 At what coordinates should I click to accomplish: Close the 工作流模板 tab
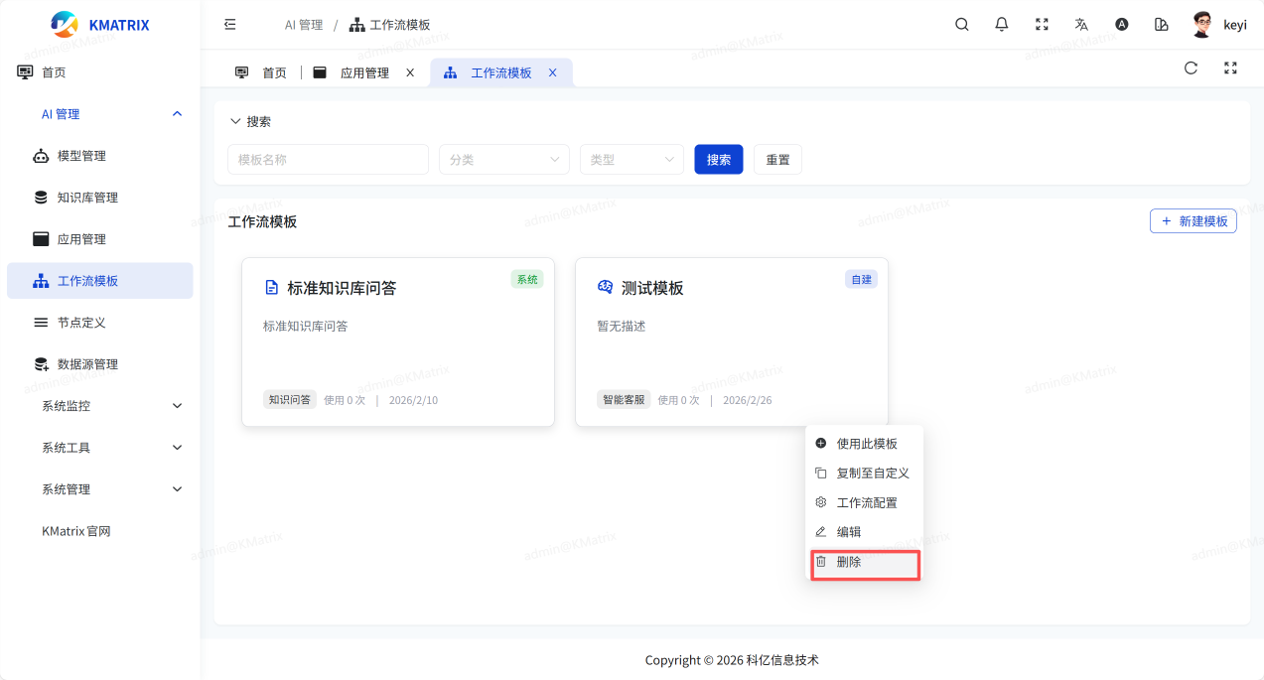pos(553,73)
